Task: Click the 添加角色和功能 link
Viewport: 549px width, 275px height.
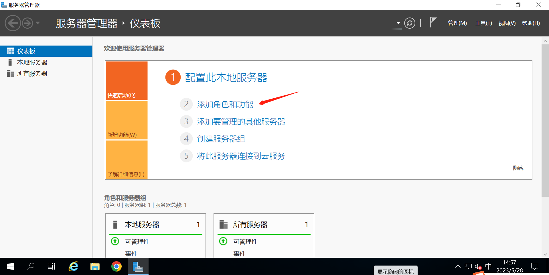Action: click(225, 105)
